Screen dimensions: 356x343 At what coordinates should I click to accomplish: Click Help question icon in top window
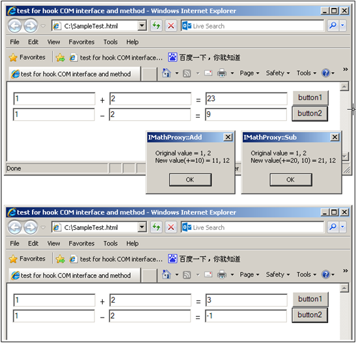click(x=325, y=73)
